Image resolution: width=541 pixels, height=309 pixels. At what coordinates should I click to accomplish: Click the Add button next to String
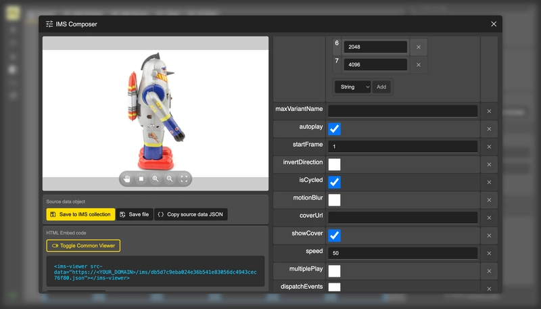(x=381, y=87)
